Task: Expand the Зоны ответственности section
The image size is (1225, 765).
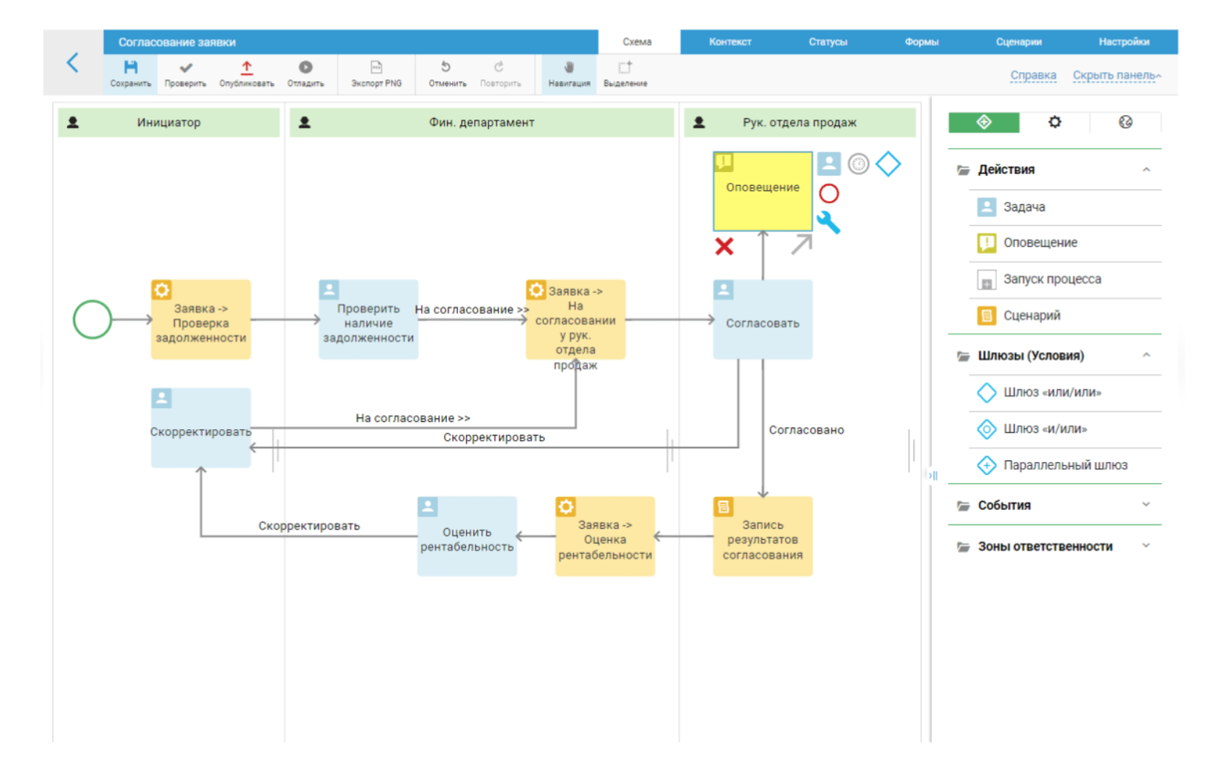Action: [x=1146, y=546]
